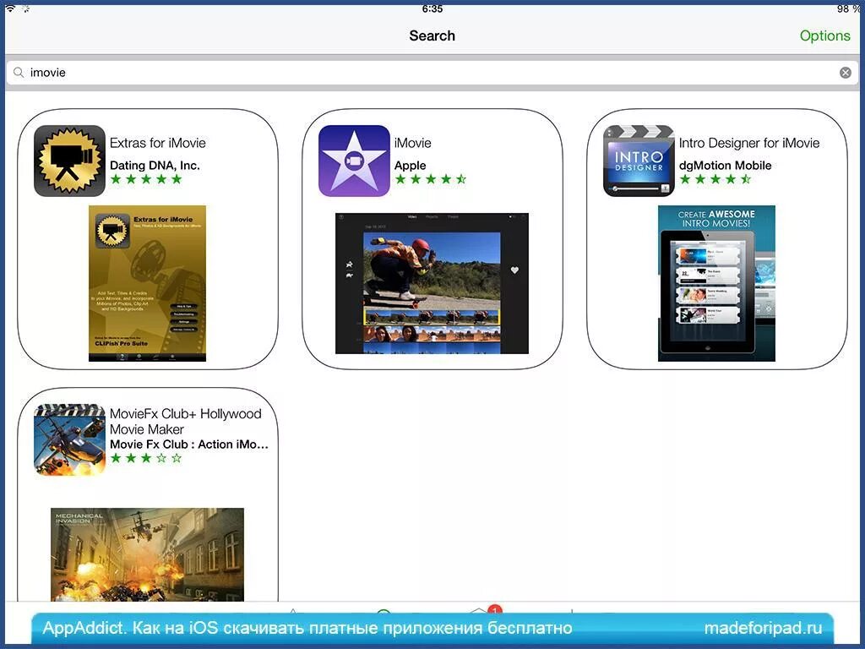
Task: Click the star rating under Apple
Action: point(431,179)
